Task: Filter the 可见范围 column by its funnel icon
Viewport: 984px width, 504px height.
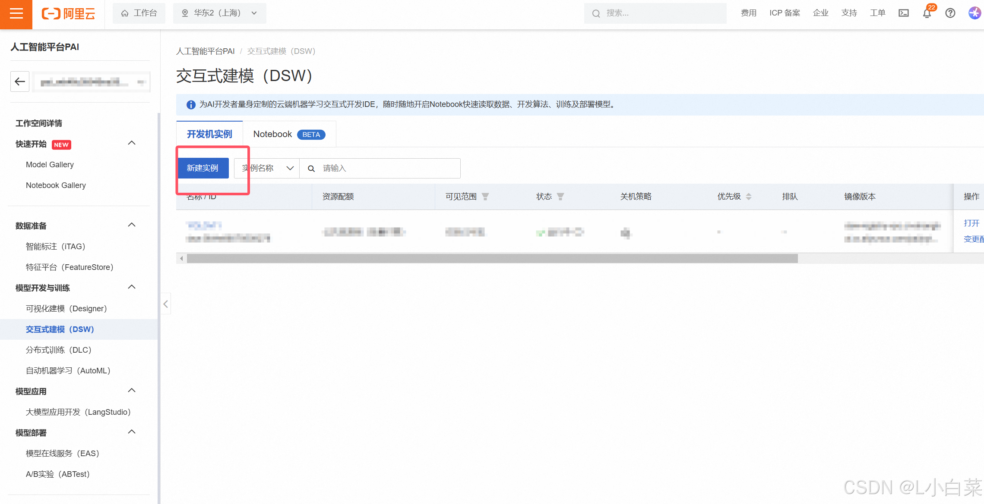Action: [485, 197]
